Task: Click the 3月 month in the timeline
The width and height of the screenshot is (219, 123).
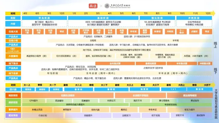Action: coord(98,13)
